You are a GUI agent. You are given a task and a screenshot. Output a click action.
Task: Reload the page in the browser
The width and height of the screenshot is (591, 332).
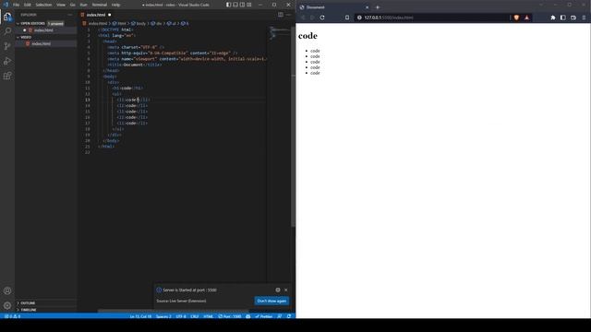(x=322, y=18)
